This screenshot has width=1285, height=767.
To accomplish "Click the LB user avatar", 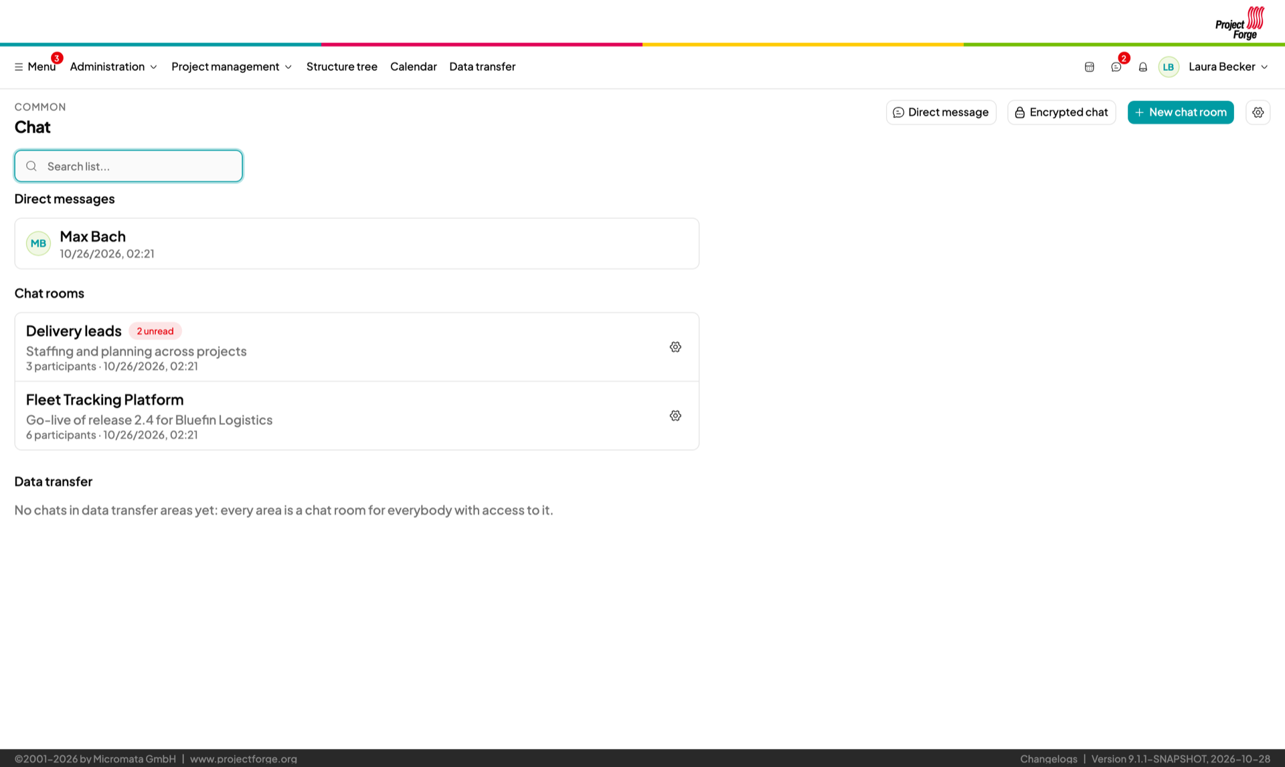I will coord(1168,67).
